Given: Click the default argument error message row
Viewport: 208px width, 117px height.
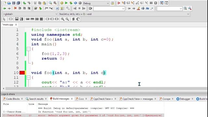Looking at the screenshot, I should coord(83,115).
